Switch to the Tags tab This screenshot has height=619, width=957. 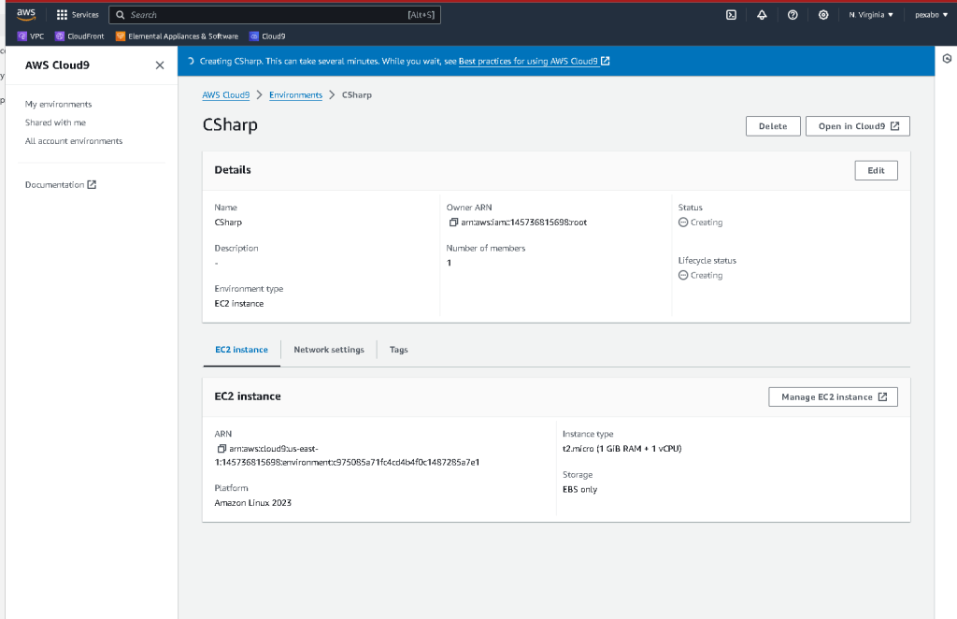pyautogui.click(x=398, y=350)
